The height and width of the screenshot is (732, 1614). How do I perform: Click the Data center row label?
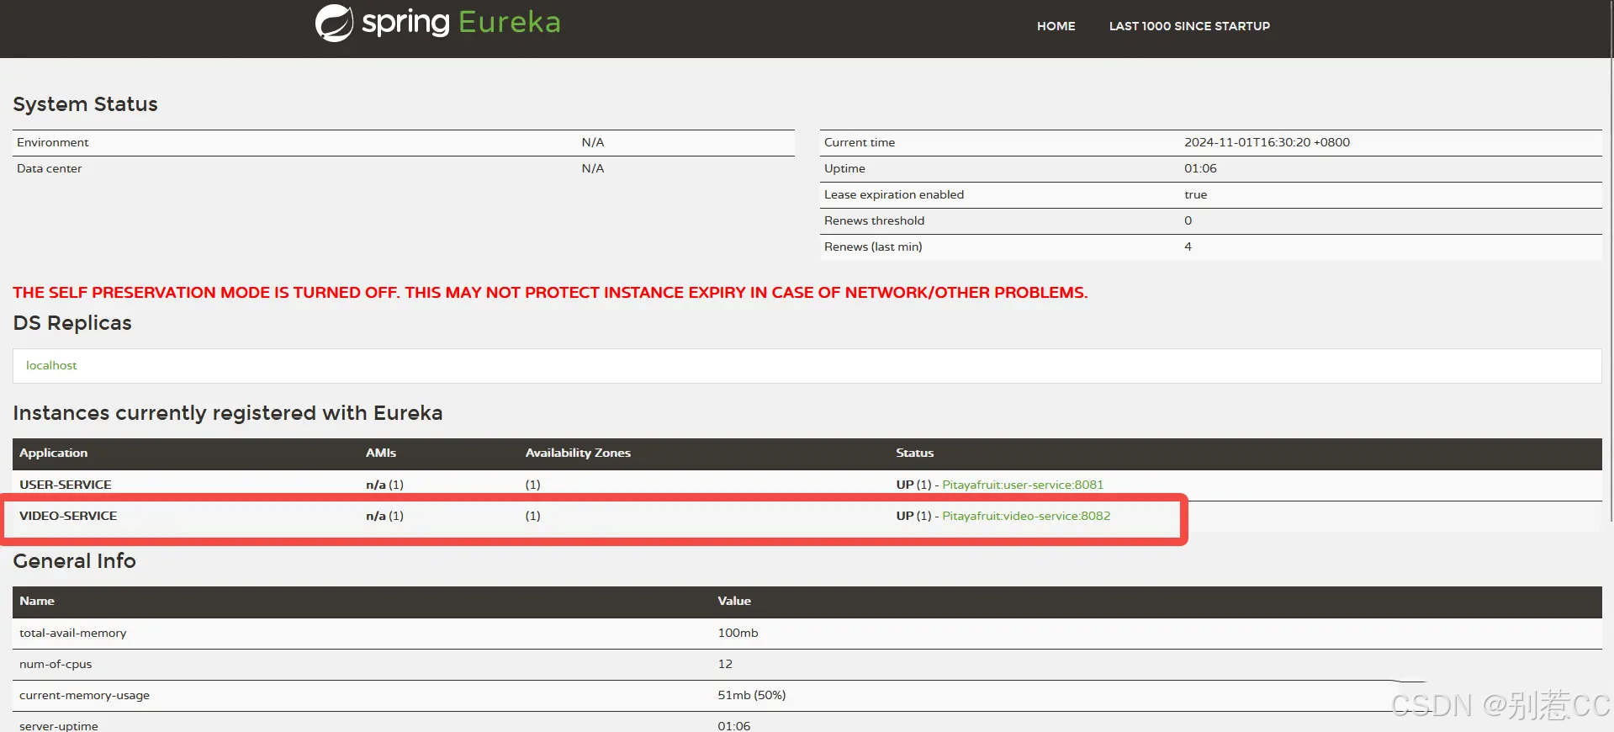[x=49, y=168]
